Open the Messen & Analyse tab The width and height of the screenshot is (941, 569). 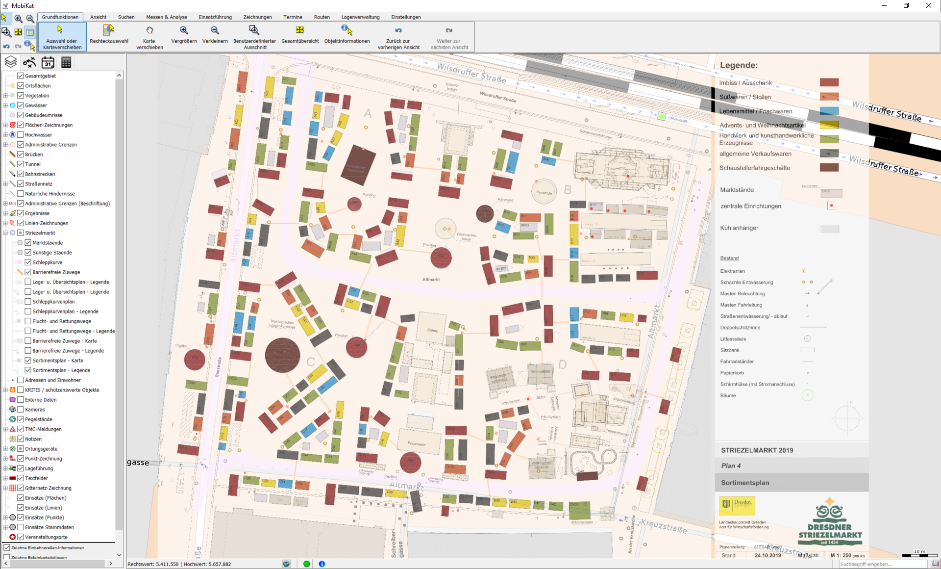pos(166,17)
